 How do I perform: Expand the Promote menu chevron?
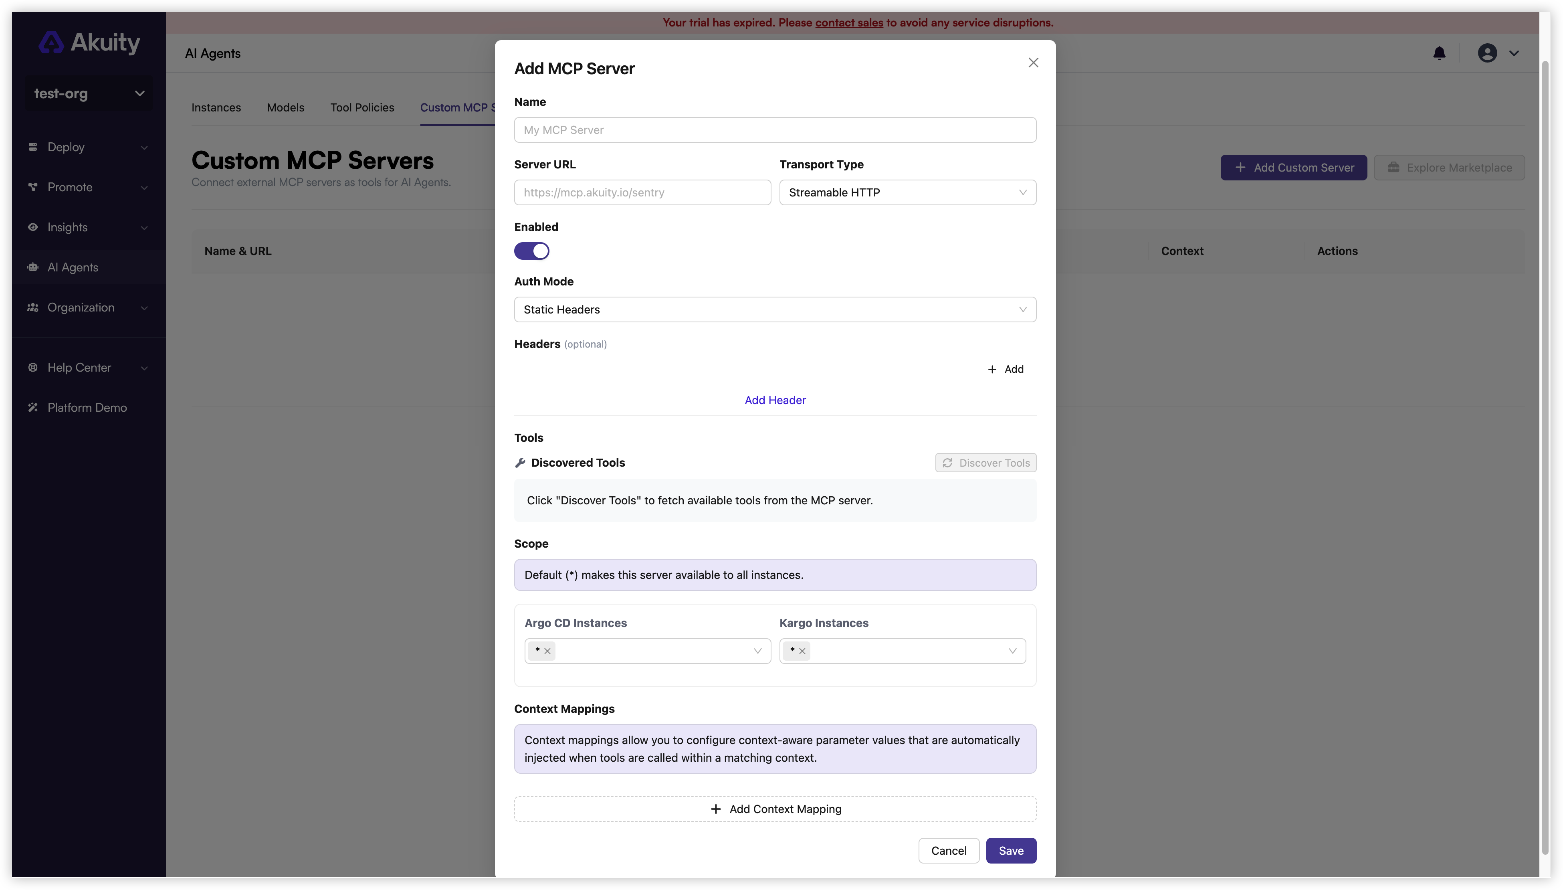[144, 188]
